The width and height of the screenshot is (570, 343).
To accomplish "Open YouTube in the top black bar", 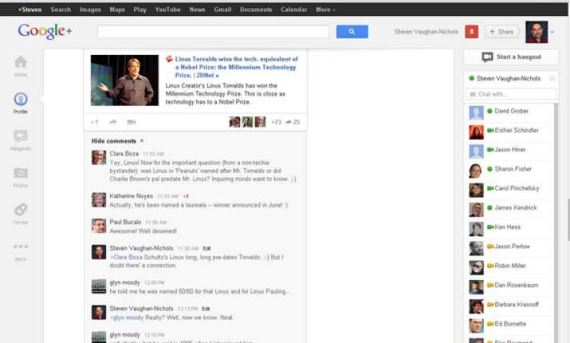I will coord(167,10).
